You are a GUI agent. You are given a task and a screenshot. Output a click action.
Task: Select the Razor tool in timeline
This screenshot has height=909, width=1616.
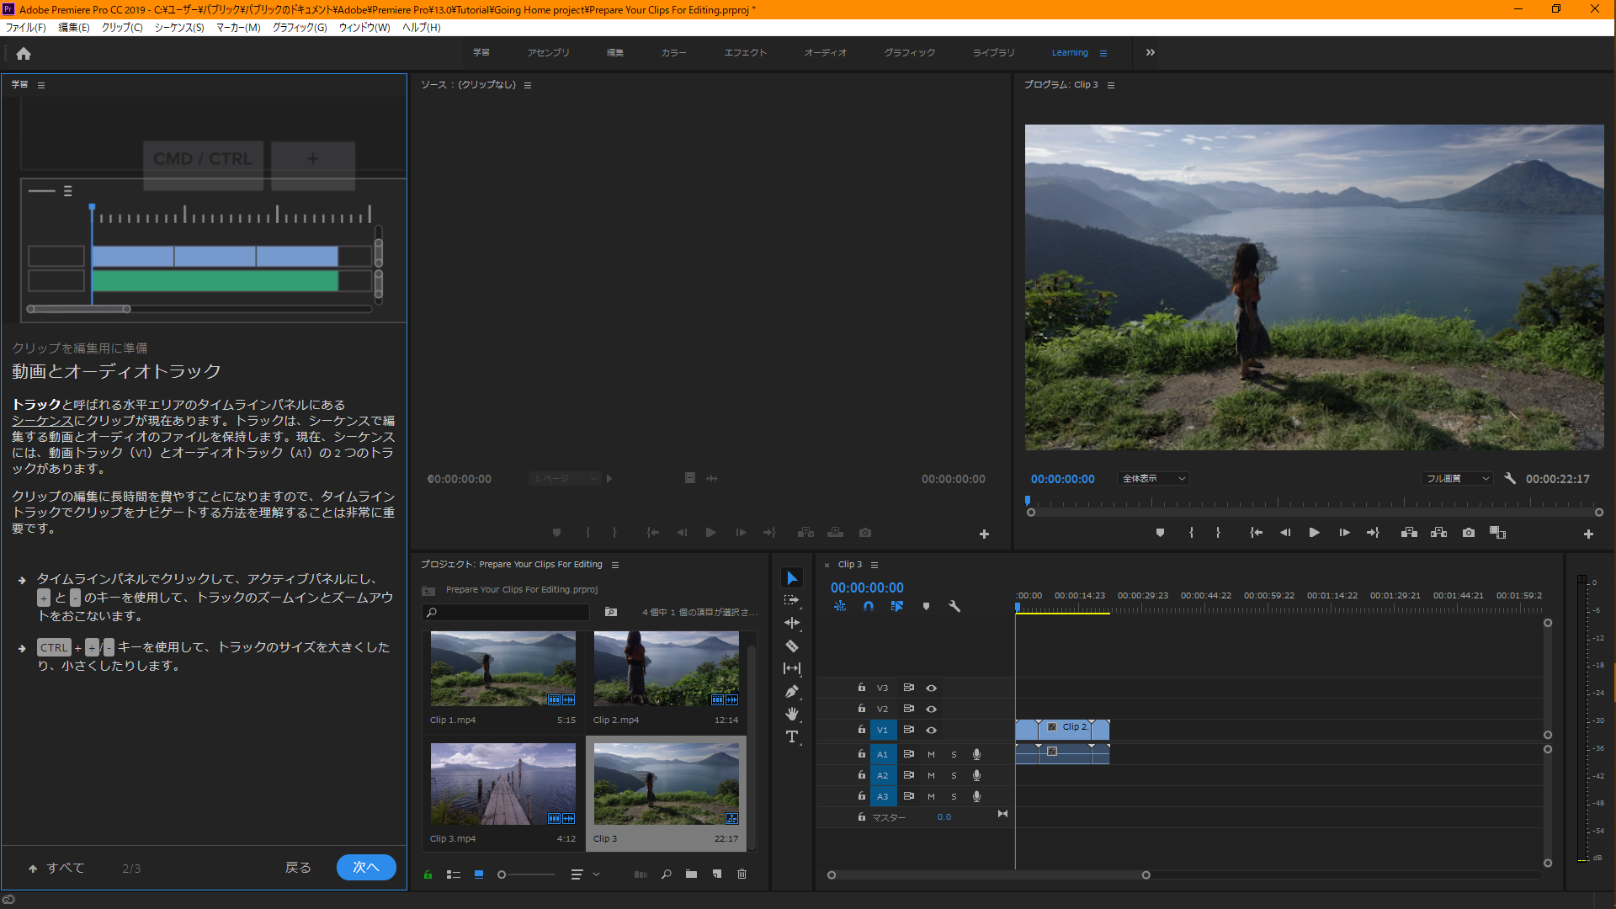point(793,646)
